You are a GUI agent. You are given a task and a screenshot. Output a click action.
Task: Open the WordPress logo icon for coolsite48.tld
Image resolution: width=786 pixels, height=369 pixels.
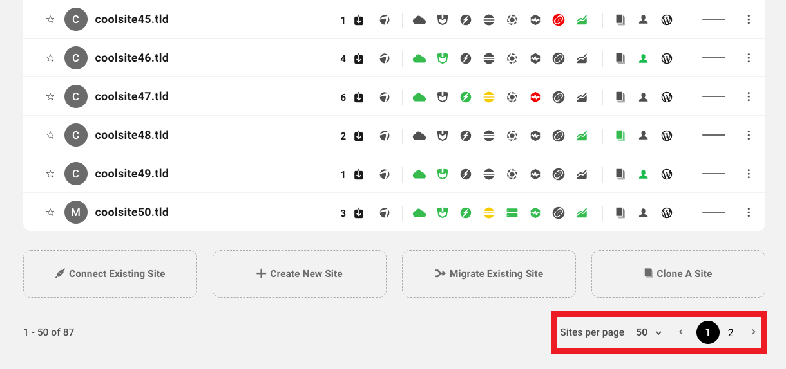click(667, 136)
